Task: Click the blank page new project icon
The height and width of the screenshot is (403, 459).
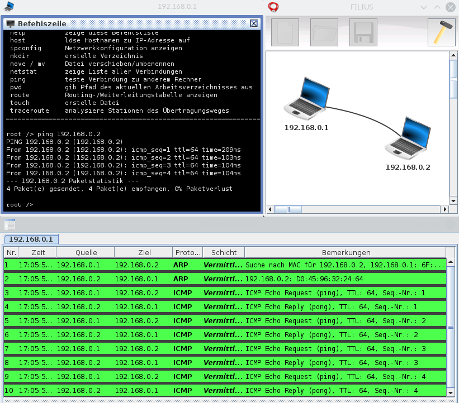Action: 285,32
